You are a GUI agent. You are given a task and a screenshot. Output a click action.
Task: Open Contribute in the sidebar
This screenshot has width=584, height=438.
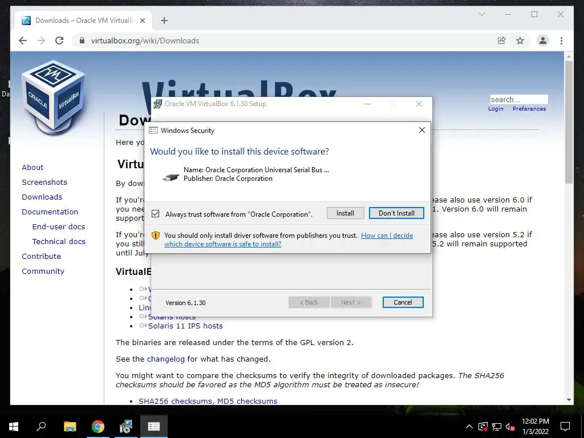coord(41,256)
